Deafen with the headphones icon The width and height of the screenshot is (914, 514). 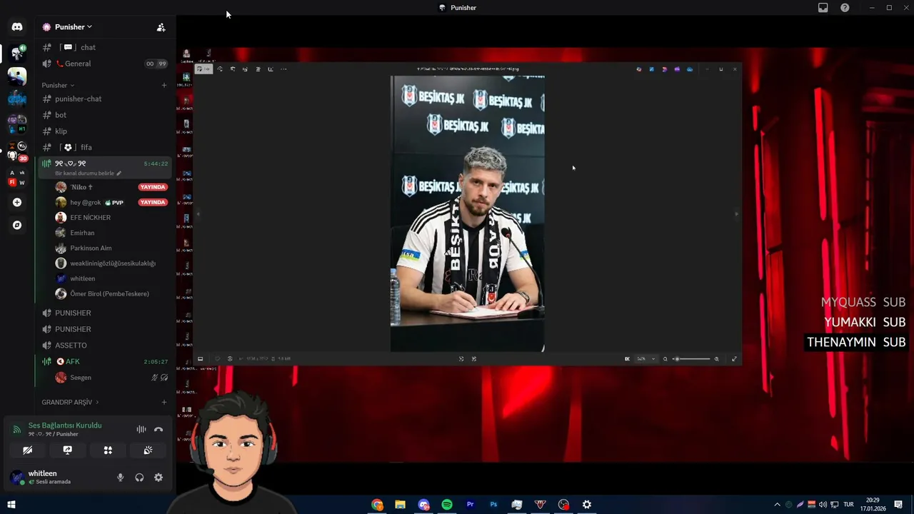pos(139,478)
